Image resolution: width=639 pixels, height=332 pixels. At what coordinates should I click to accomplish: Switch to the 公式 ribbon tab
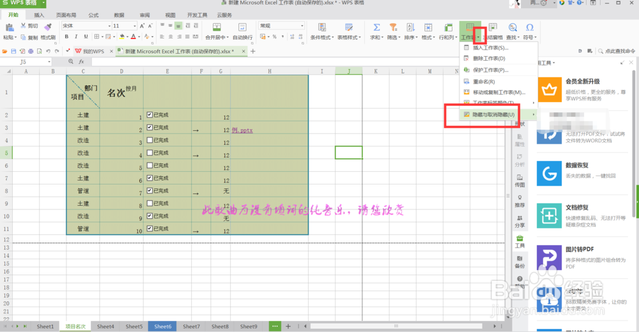point(93,15)
